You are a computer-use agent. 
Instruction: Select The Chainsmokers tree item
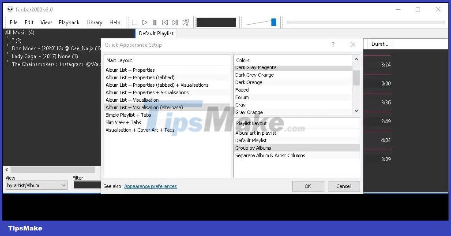[56, 64]
